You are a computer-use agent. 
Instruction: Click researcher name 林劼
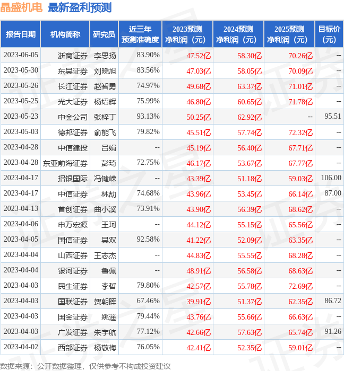(x=109, y=195)
